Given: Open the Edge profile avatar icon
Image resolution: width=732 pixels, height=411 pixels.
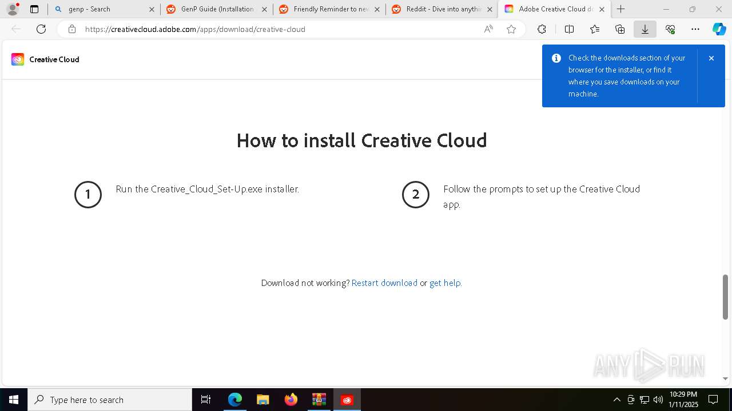Looking at the screenshot, I should (13, 9).
